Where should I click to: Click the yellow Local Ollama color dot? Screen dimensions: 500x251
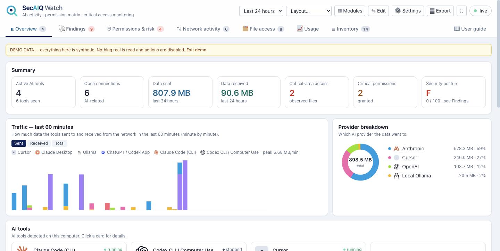click(x=390, y=176)
